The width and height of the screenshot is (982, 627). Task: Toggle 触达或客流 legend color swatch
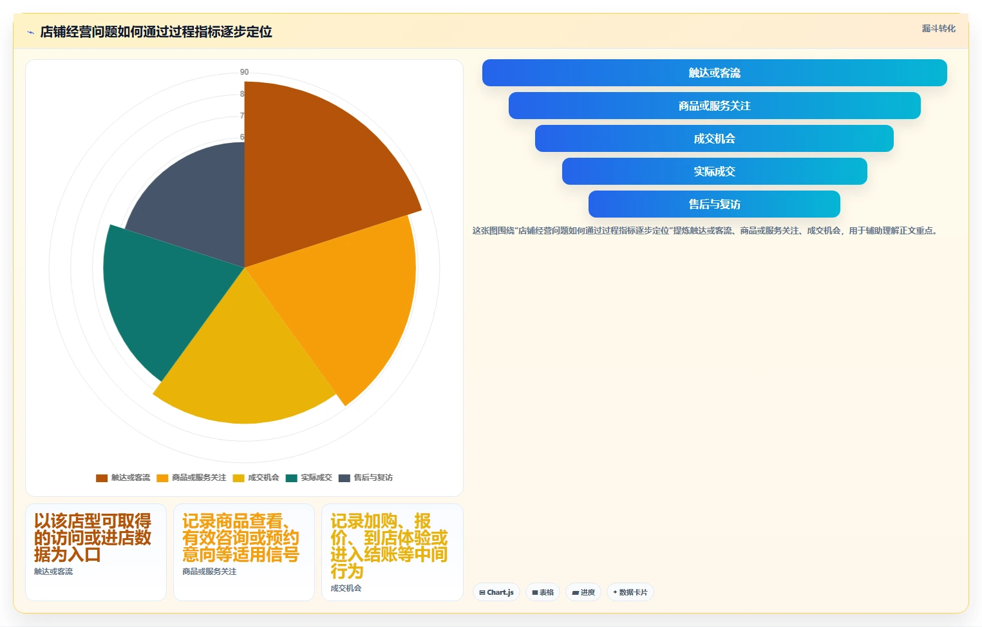(x=102, y=478)
